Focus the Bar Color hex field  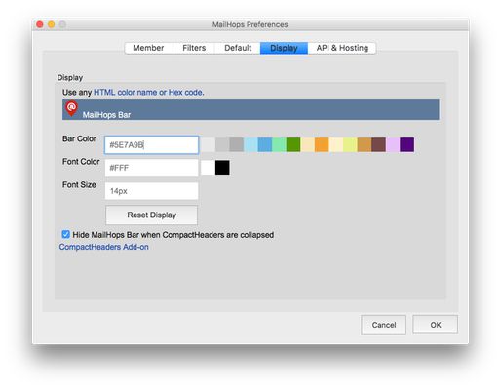pos(151,145)
